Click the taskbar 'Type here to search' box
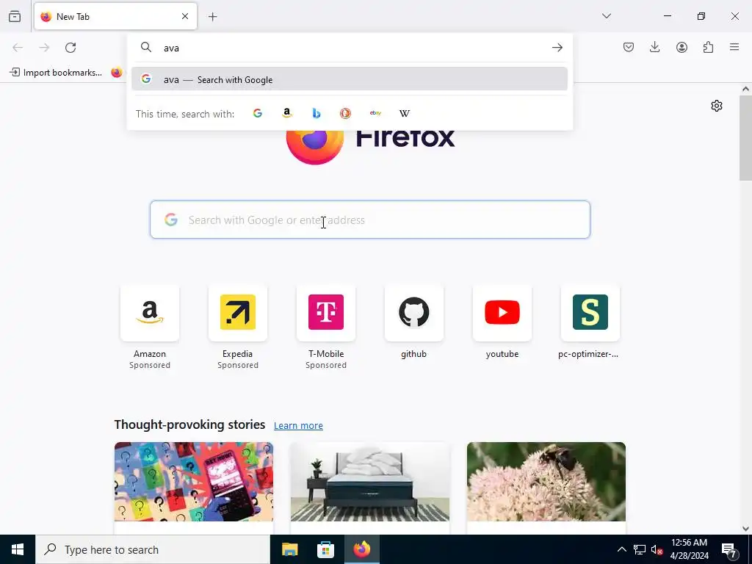Screen dimensions: 752x564 coord(153,549)
